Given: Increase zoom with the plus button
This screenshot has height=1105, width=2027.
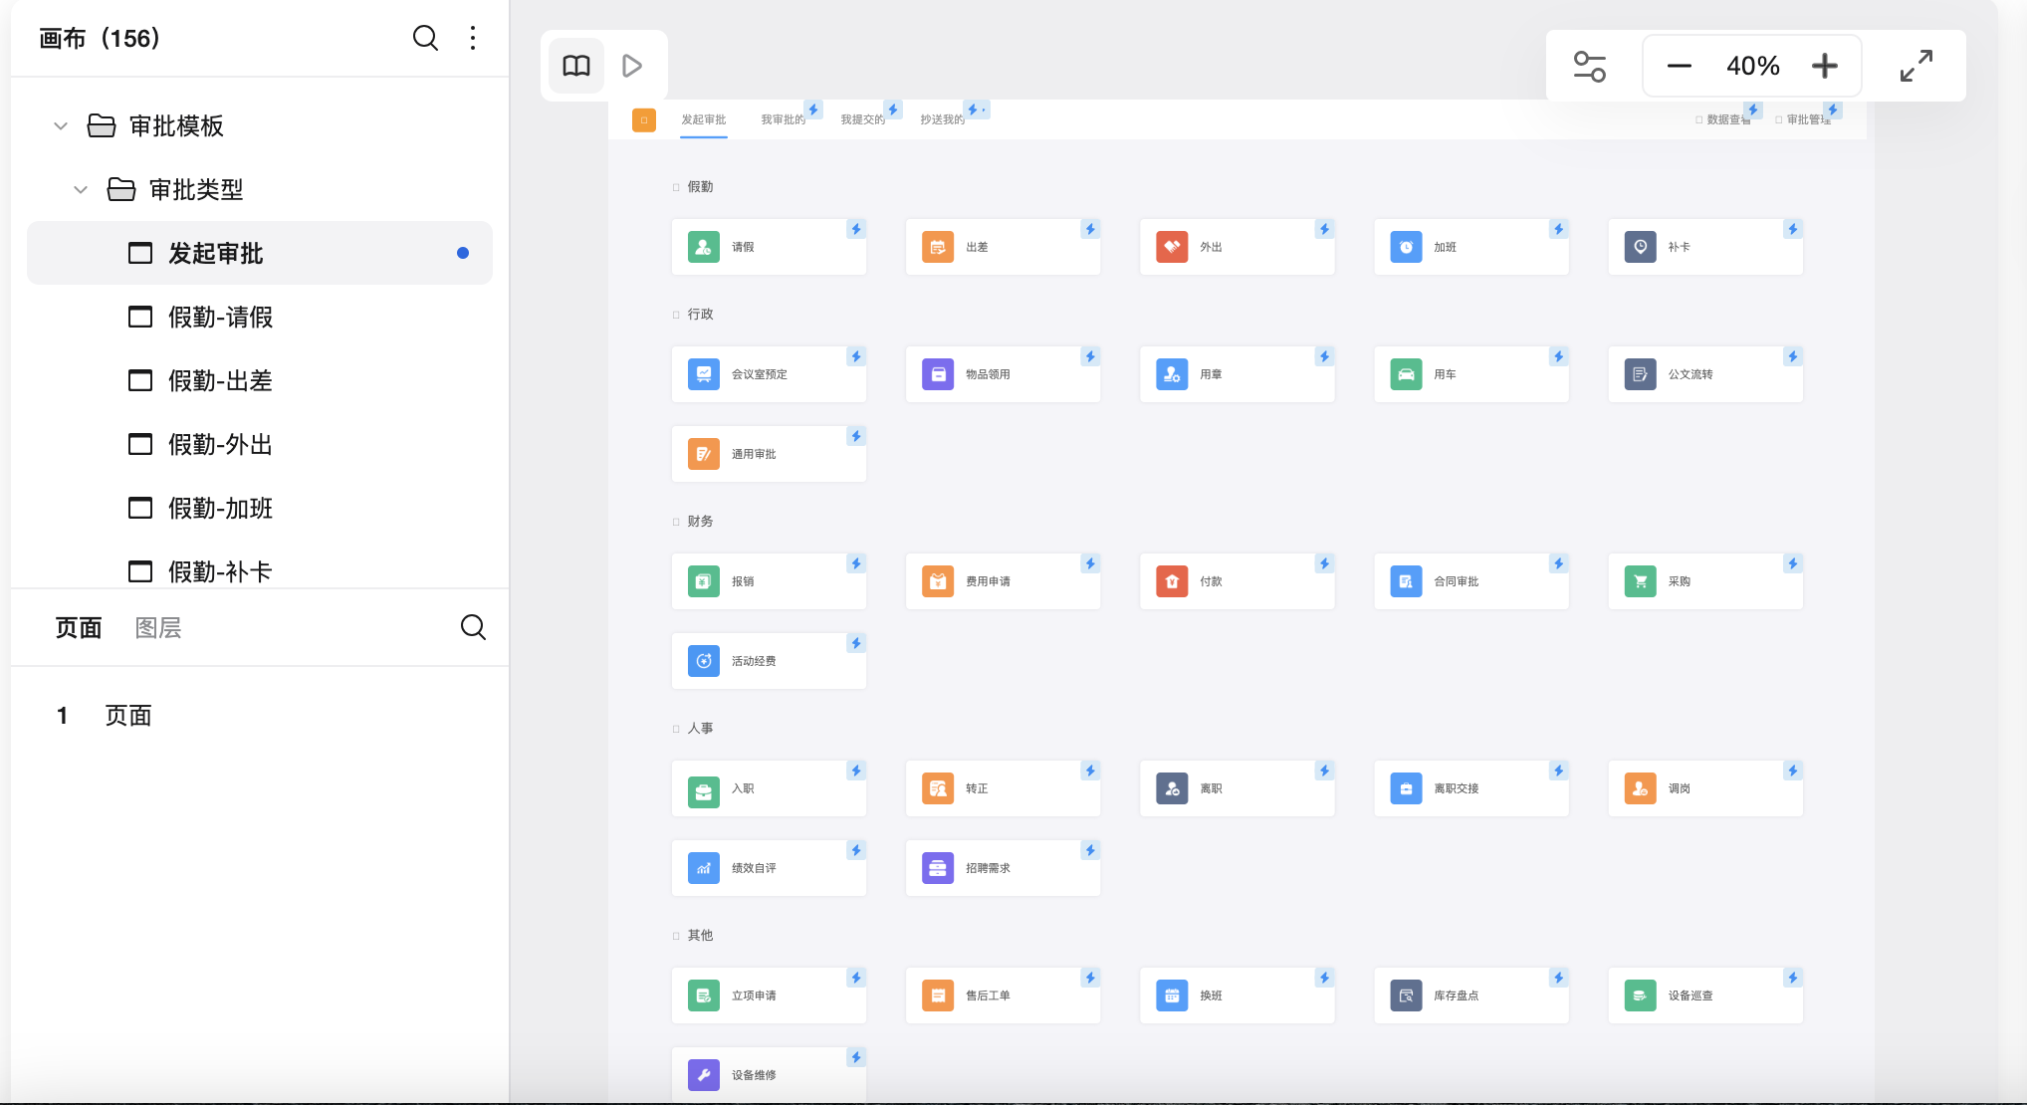Looking at the screenshot, I should tap(1825, 67).
